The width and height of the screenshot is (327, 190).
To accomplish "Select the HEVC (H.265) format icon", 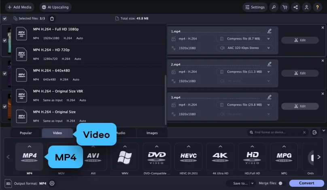I will [188, 157].
